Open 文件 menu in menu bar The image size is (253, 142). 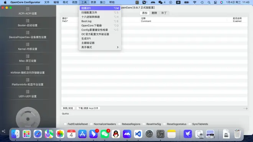pyautogui.click(x=47, y=2)
